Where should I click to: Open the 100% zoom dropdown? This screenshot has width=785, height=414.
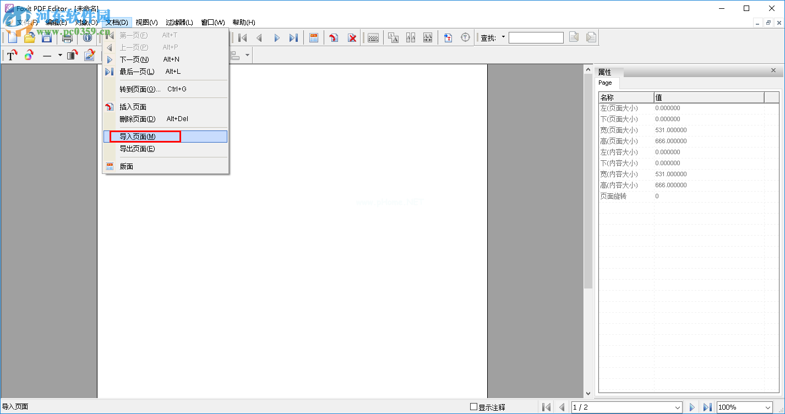pos(768,407)
